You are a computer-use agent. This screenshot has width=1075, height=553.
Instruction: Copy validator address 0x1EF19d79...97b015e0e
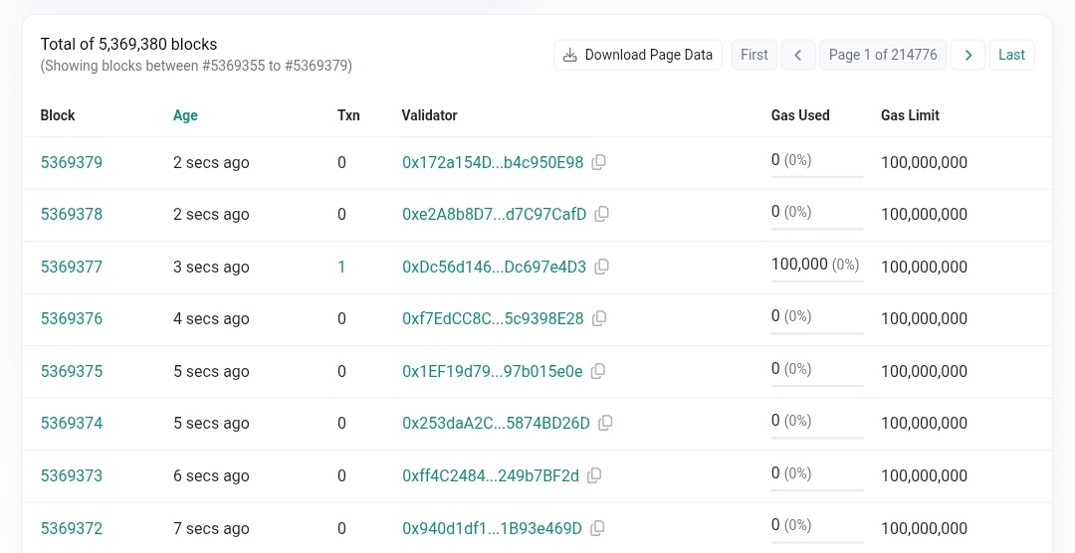coord(598,371)
